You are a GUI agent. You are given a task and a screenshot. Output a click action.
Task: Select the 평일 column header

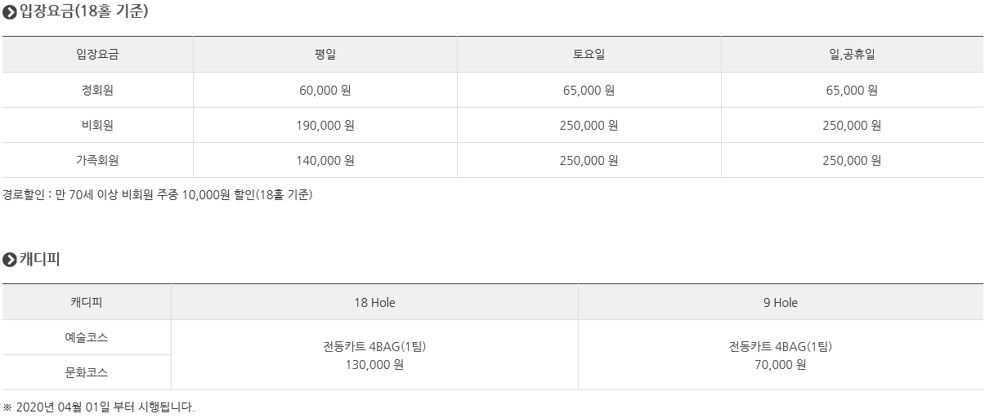(x=325, y=55)
